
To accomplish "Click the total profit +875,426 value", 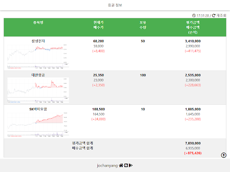I will pos(193,153).
